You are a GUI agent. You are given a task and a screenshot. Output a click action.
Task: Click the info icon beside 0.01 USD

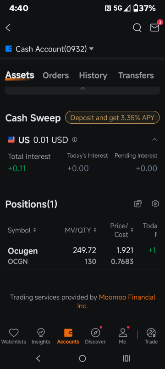tap(75, 140)
